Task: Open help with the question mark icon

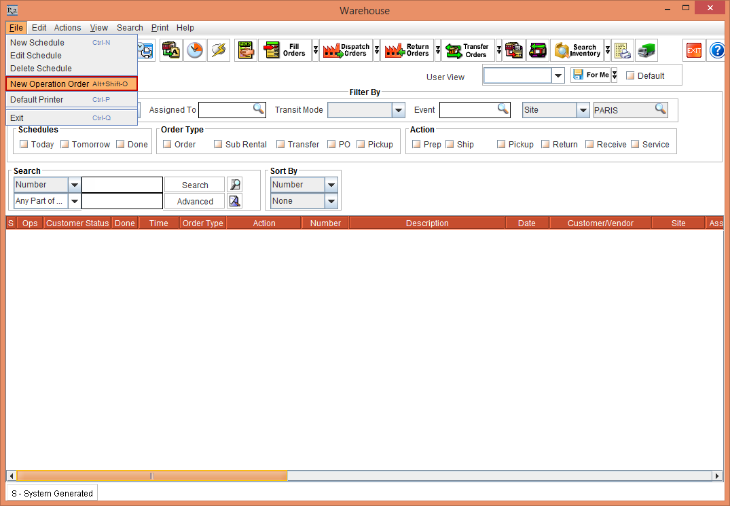Action: click(x=716, y=50)
